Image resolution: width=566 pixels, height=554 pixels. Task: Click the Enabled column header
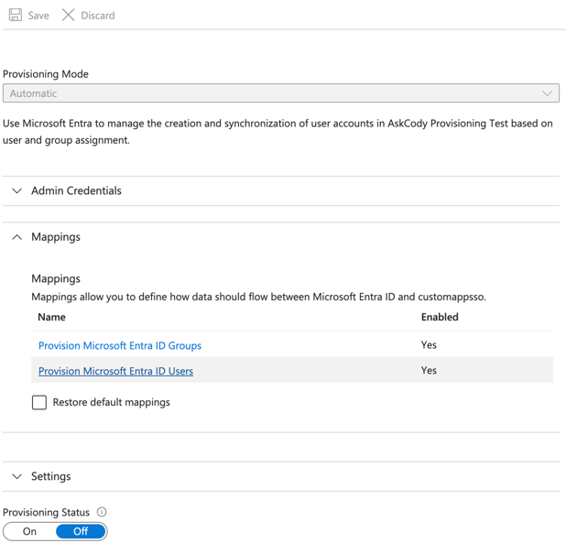tap(440, 317)
